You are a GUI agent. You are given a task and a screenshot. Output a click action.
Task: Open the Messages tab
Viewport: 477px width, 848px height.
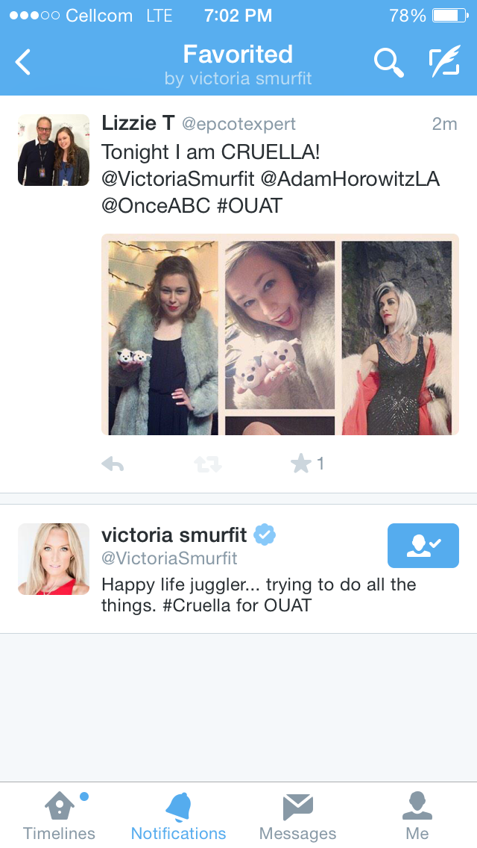pyautogui.click(x=297, y=816)
